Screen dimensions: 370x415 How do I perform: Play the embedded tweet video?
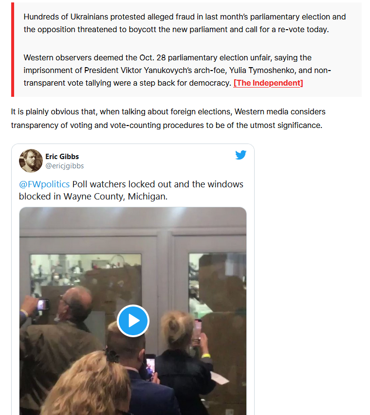coord(133,321)
